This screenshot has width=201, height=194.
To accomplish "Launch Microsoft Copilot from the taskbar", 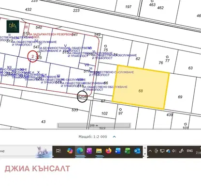I will [70, 151].
